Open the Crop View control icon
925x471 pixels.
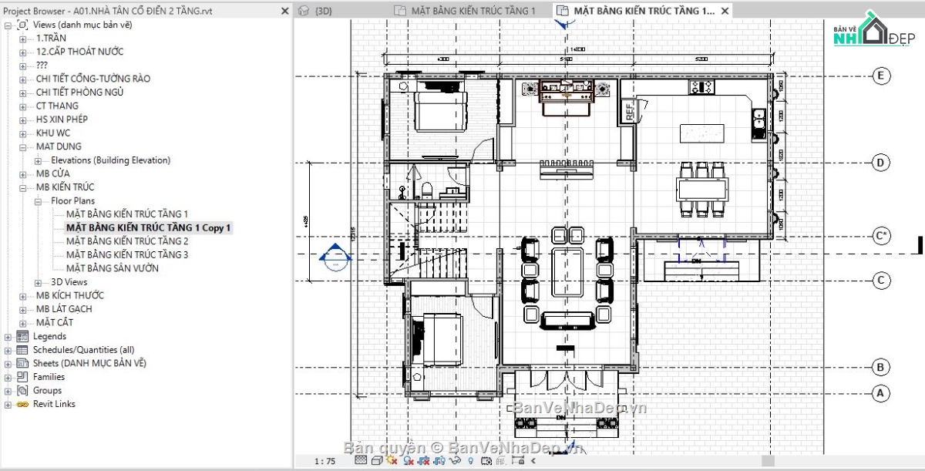[x=424, y=460]
